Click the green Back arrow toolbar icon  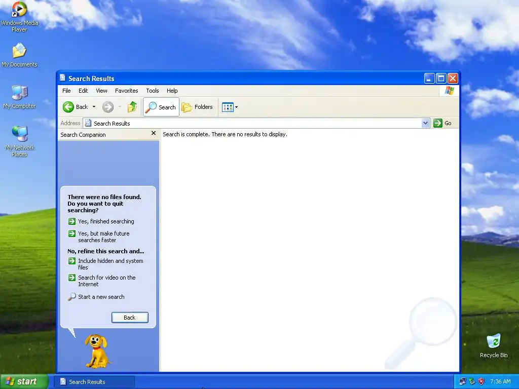(x=68, y=107)
